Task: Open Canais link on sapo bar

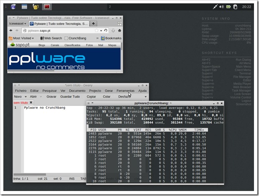Action: [x=55, y=45]
